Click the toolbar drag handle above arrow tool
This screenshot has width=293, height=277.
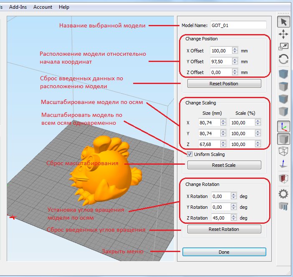(x=283, y=13)
